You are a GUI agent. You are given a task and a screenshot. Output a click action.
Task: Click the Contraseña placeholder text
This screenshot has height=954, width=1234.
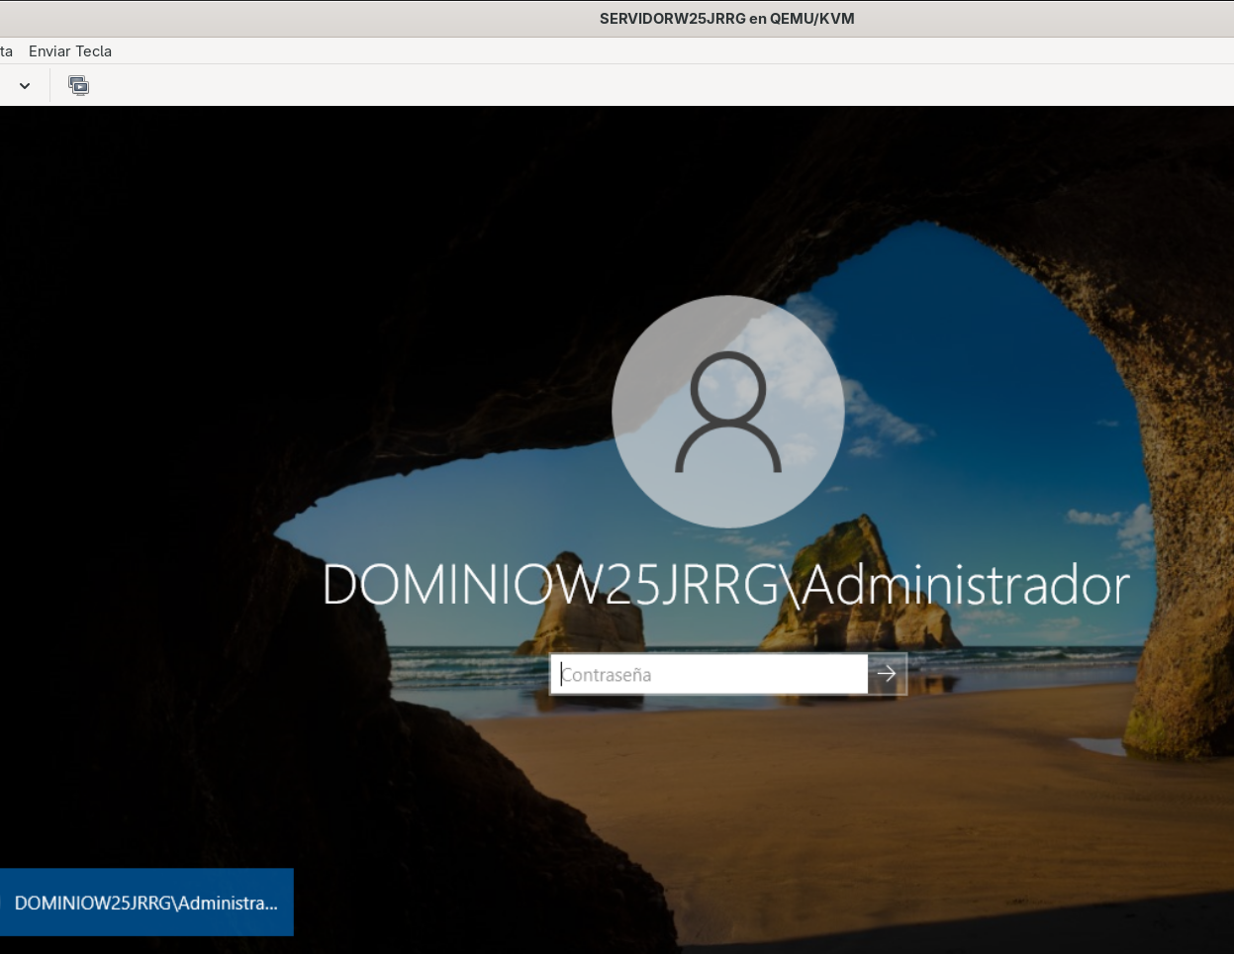click(607, 675)
